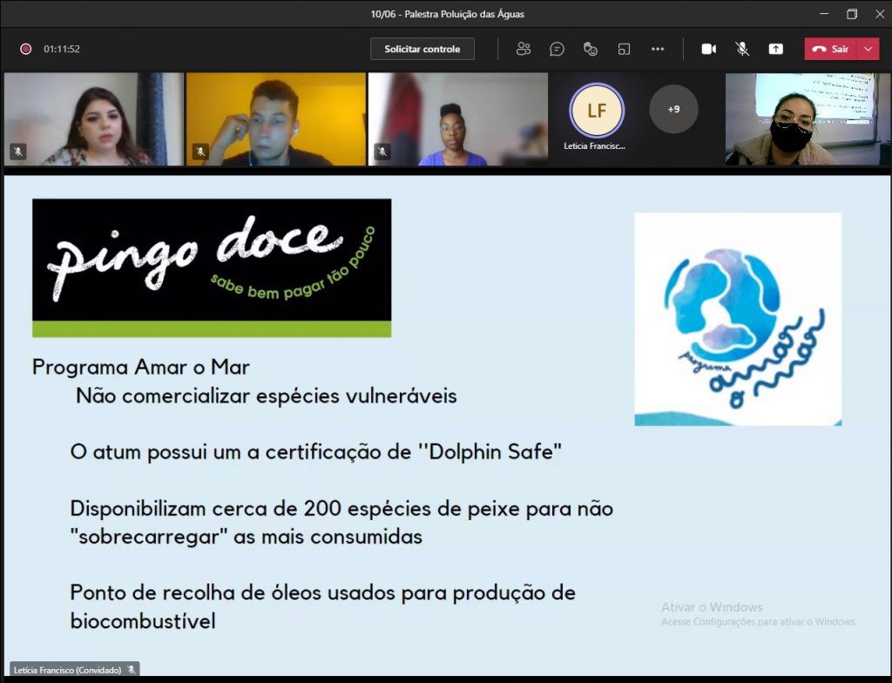
Task: Select the video of woman with long dark hair
Action: (94, 119)
